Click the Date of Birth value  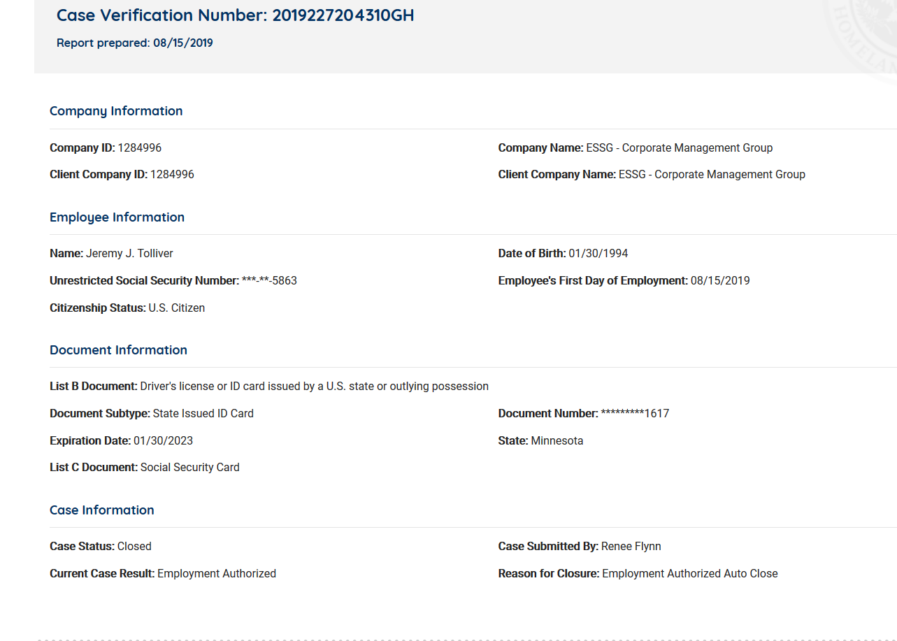click(x=593, y=254)
